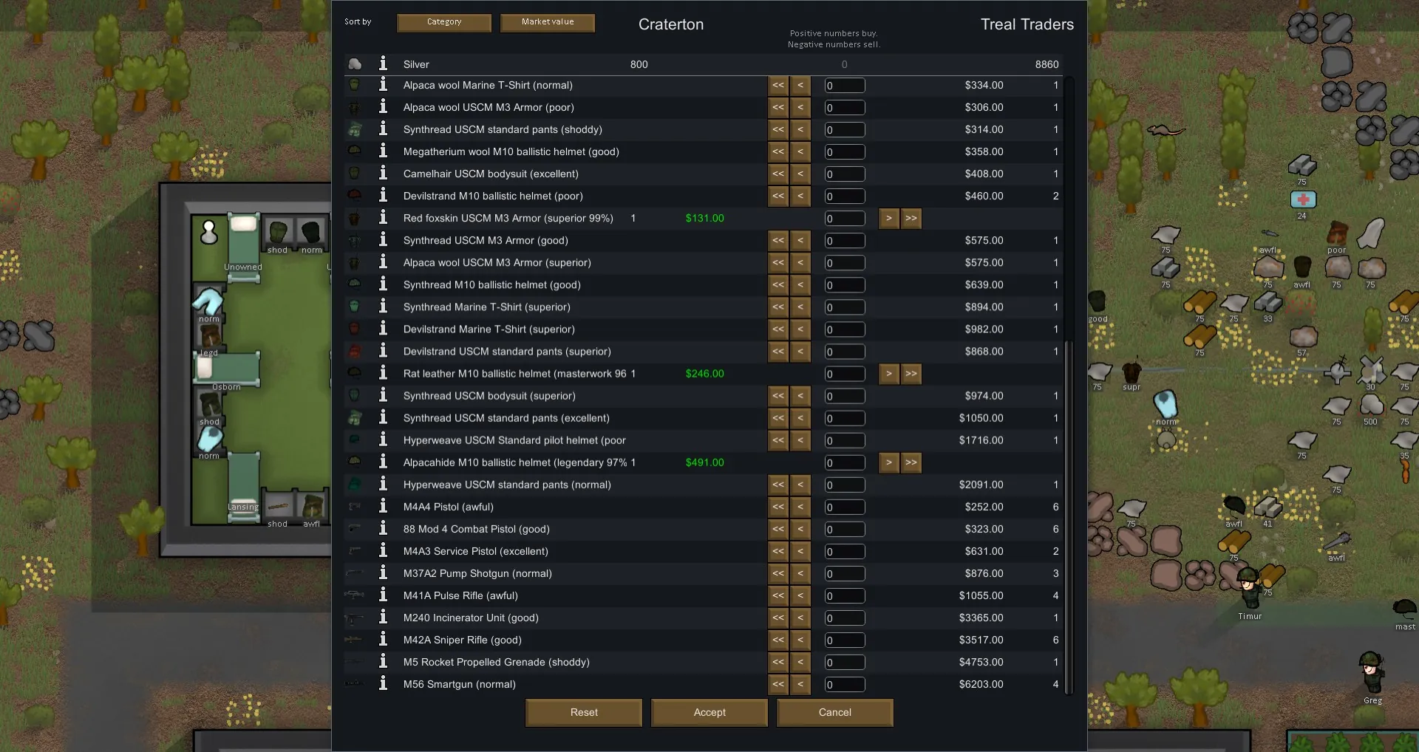View info for M240 Incinerator Unit

point(383,618)
